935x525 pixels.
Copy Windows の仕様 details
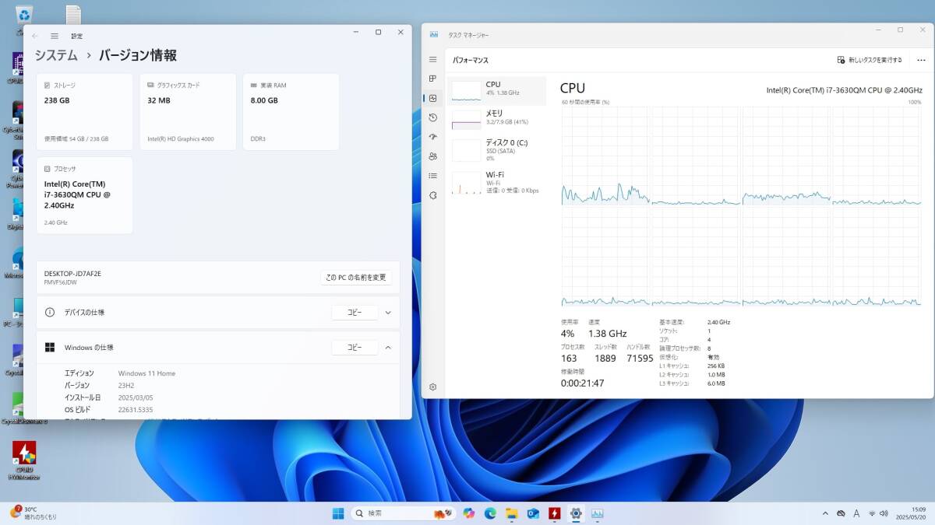coord(355,348)
